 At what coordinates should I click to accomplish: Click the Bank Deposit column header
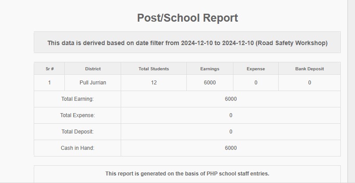(309, 69)
